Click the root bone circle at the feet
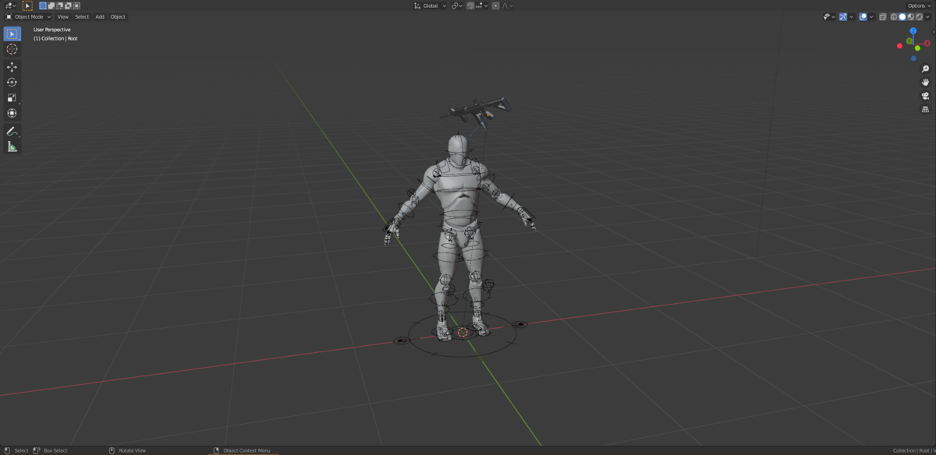This screenshot has width=936, height=455. pos(463,333)
